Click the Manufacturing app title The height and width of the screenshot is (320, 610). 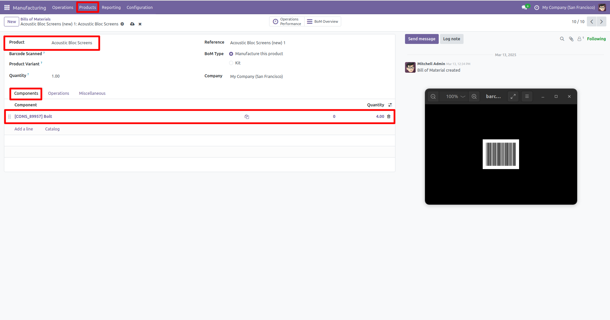pos(29,8)
